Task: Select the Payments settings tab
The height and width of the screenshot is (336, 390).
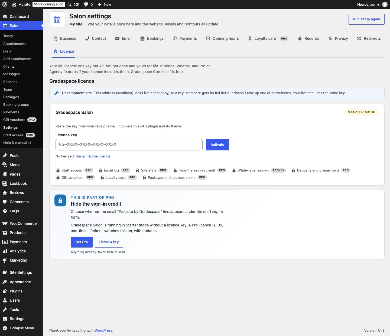Action: (185, 38)
